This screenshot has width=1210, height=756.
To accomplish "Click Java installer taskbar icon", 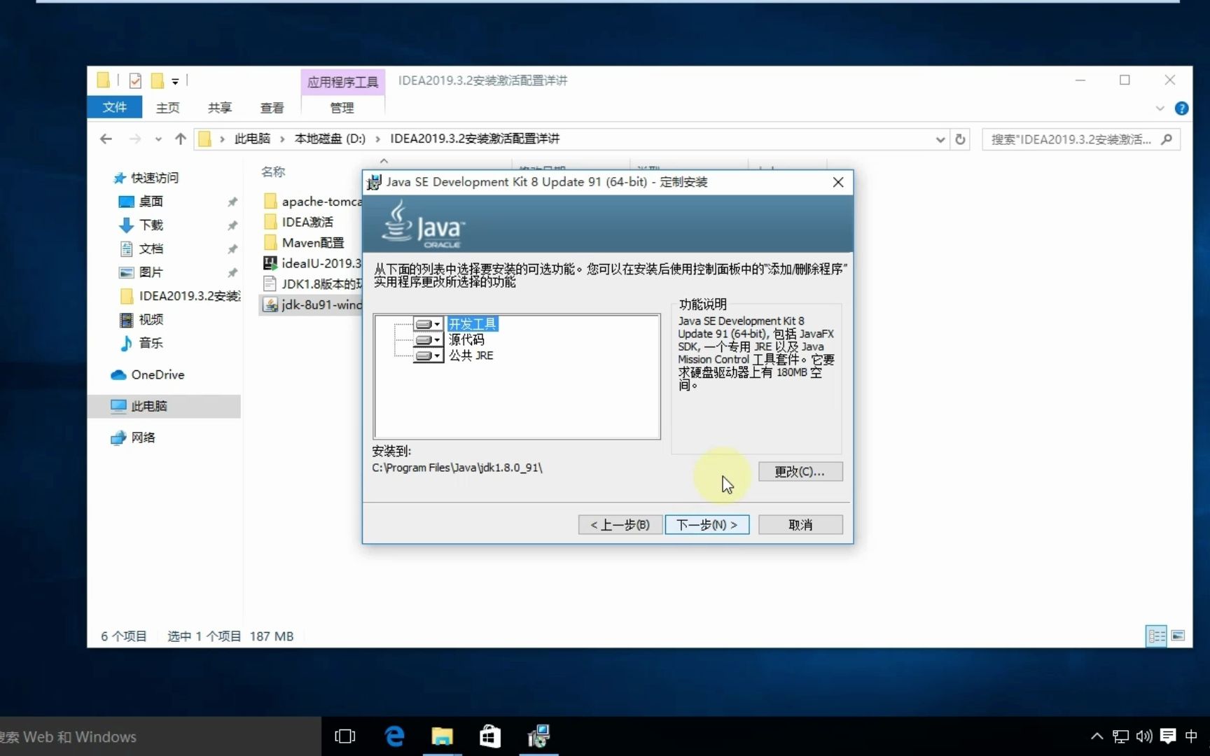I will click(538, 736).
